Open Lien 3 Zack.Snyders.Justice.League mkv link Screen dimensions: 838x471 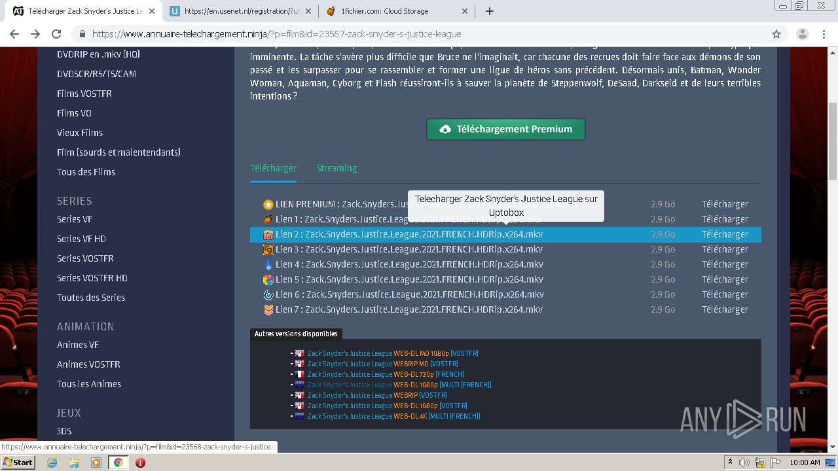409,249
